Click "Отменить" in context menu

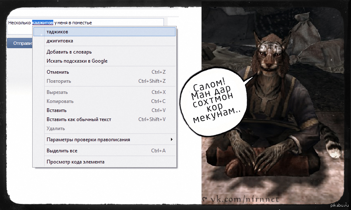click(x=104, y=72)
